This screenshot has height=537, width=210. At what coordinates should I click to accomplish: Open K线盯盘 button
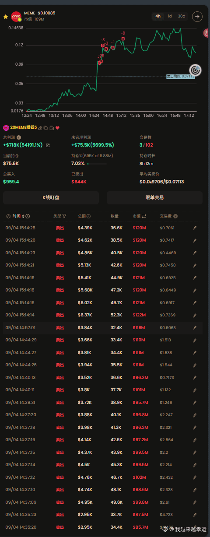pos(51,197)
